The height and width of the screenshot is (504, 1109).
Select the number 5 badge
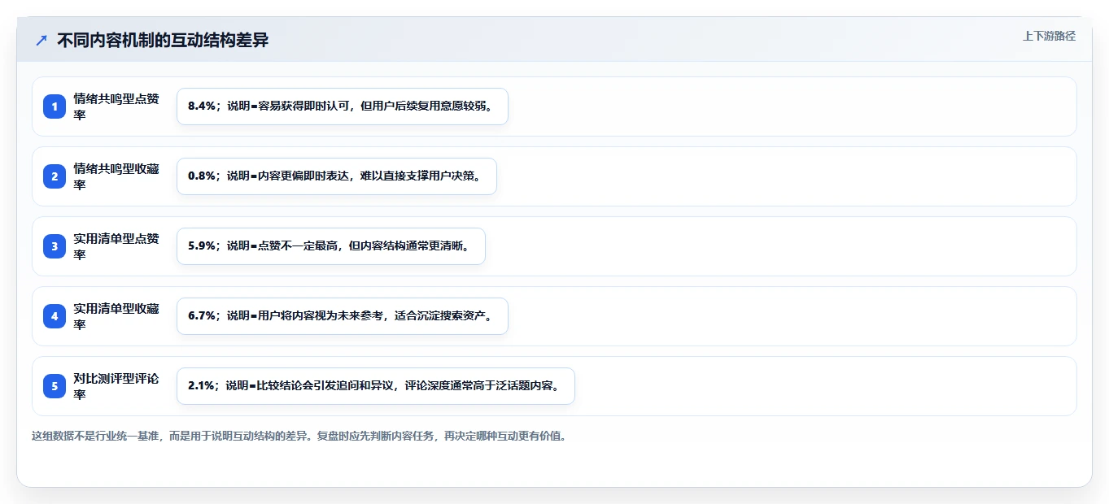coord(55,386)
